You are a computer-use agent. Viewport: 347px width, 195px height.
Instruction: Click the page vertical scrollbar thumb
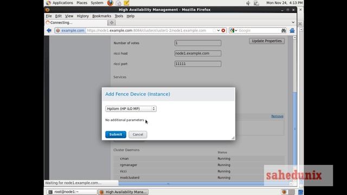(x=295, y=128)
